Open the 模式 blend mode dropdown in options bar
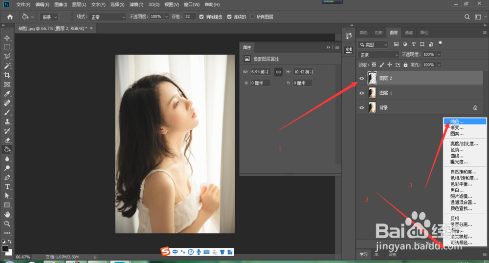This screenshot has width=489, height=263. pos(107,17)
